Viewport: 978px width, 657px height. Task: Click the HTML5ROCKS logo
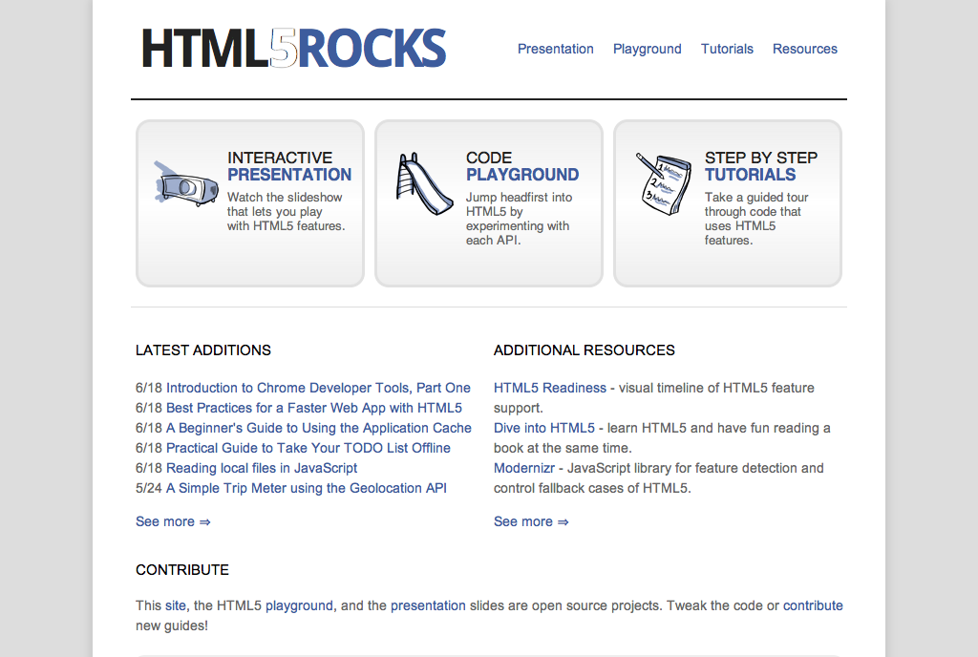tap(294, 48)
